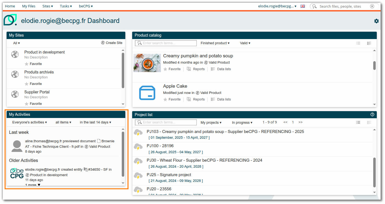Open My projects filter dropdown
385x204 pixels.
(x=211, y=123)
